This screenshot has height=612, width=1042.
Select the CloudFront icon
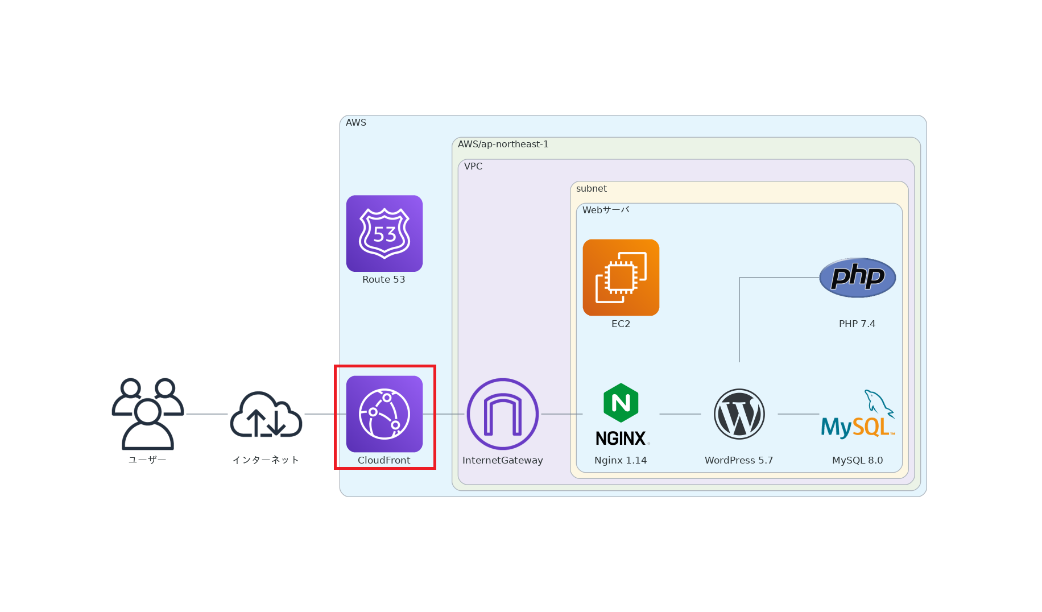[384, 414]
